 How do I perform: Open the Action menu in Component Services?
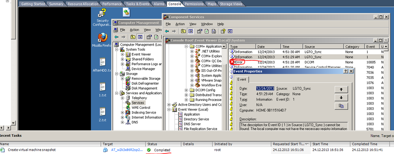click(180, 24)
